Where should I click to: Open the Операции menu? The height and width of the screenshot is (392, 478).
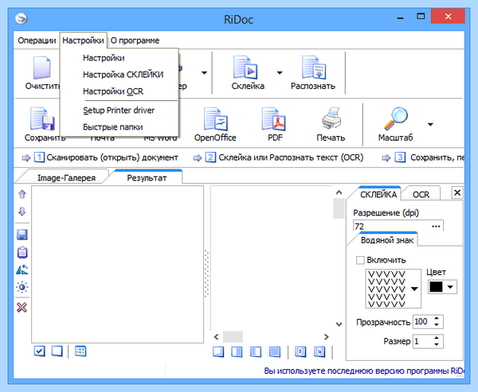point(37,41)
